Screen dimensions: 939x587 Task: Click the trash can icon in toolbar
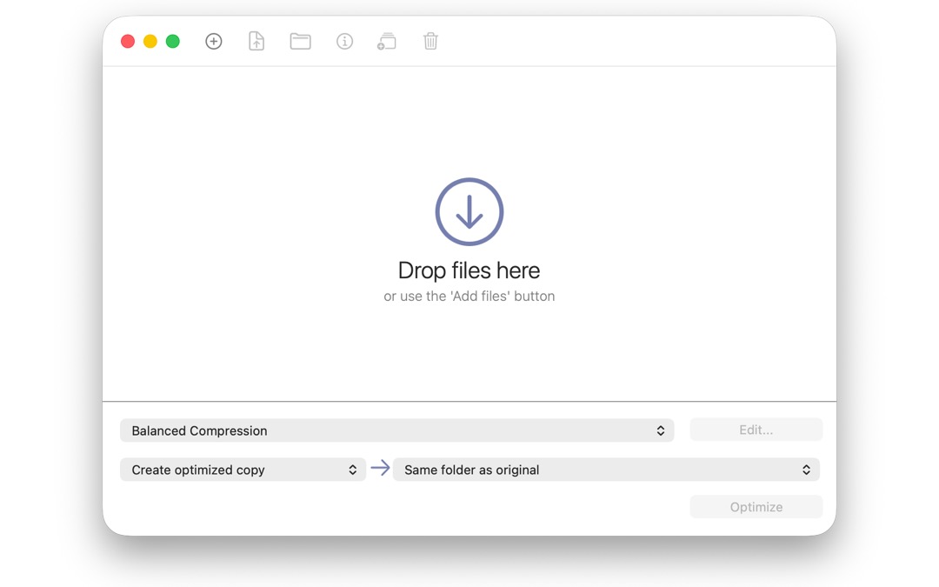tap(430, 42)
